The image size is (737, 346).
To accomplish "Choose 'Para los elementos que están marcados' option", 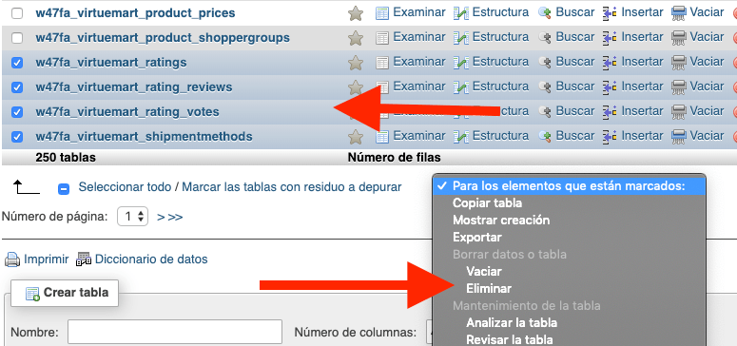I will (570, 186).
